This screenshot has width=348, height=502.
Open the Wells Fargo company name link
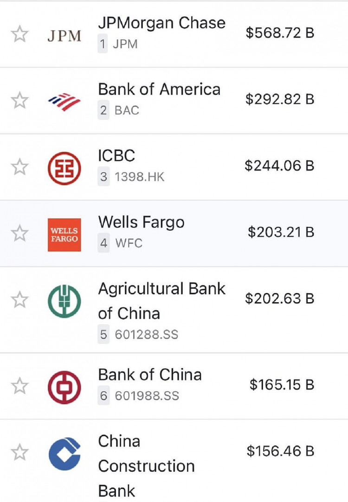142,222
